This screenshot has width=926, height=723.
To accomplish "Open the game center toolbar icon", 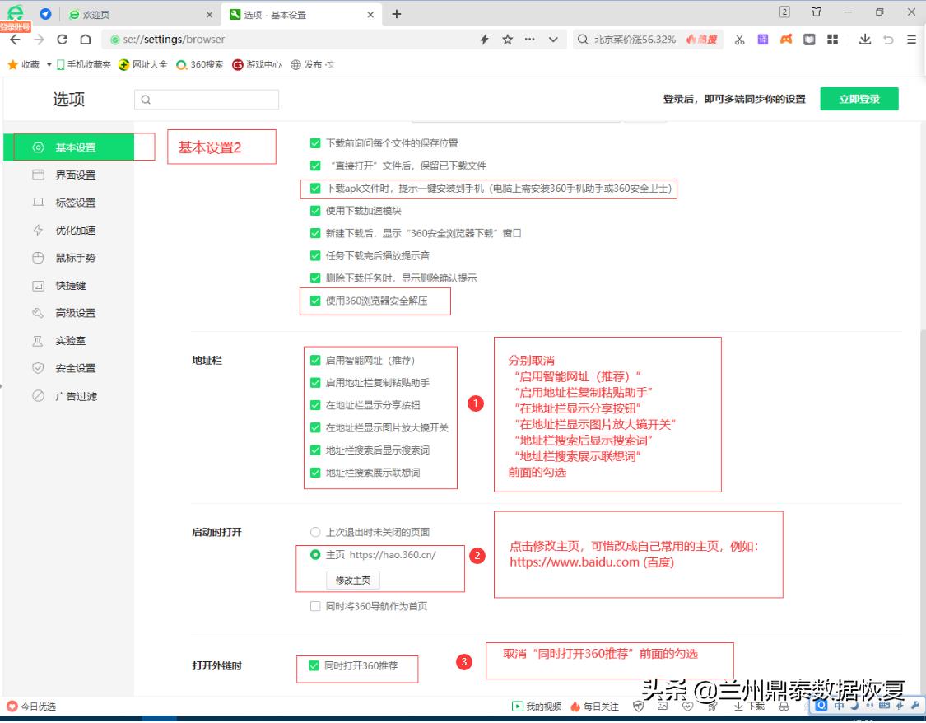I will [x=785, y=39].
